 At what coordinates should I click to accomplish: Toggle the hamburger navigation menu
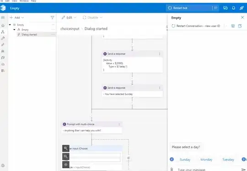tap(3, 17)
